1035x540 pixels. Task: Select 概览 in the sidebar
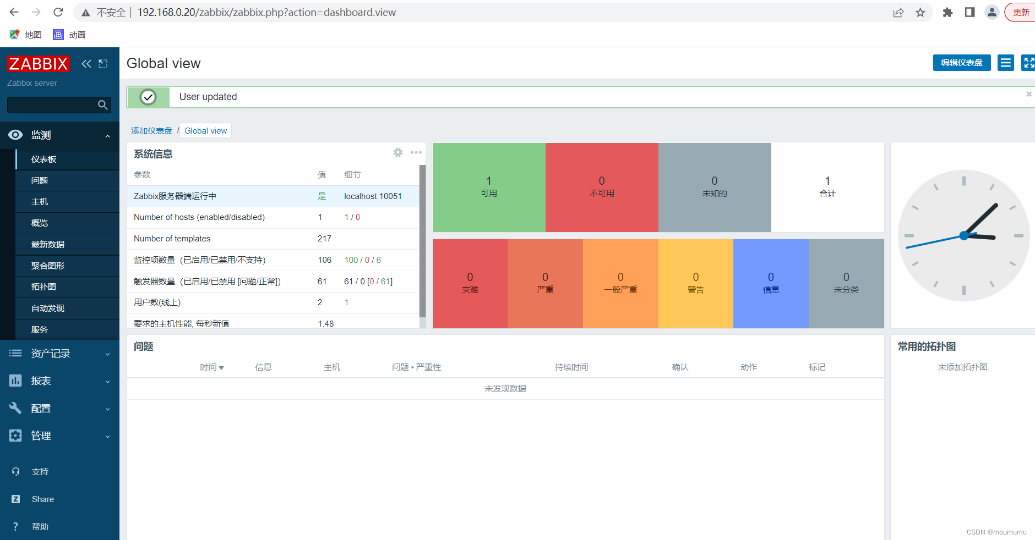tap(68, 223)
